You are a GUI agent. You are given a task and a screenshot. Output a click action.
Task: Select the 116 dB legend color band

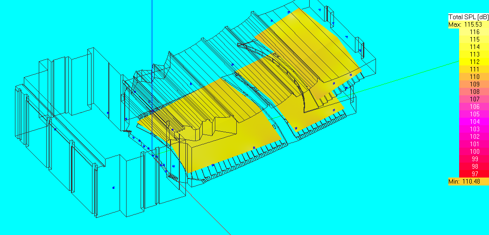474,32
